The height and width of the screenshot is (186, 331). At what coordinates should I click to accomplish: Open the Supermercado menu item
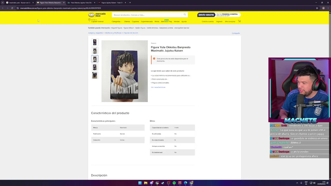pos(147,21)
